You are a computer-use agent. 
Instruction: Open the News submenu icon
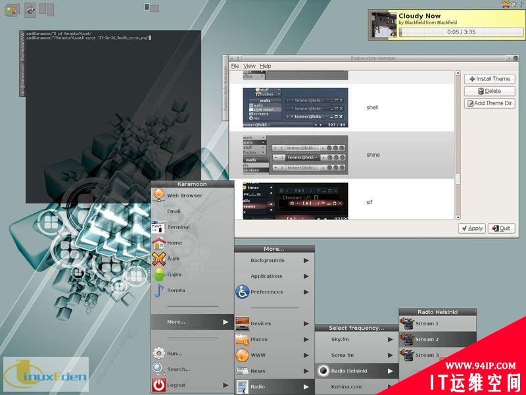click(242, 371)
